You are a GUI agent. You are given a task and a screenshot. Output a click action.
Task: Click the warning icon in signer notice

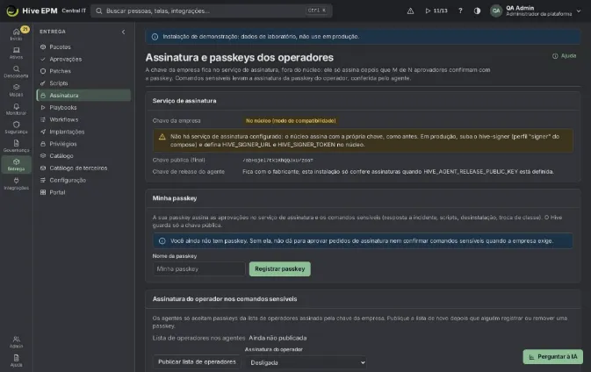tap(162, 137)
